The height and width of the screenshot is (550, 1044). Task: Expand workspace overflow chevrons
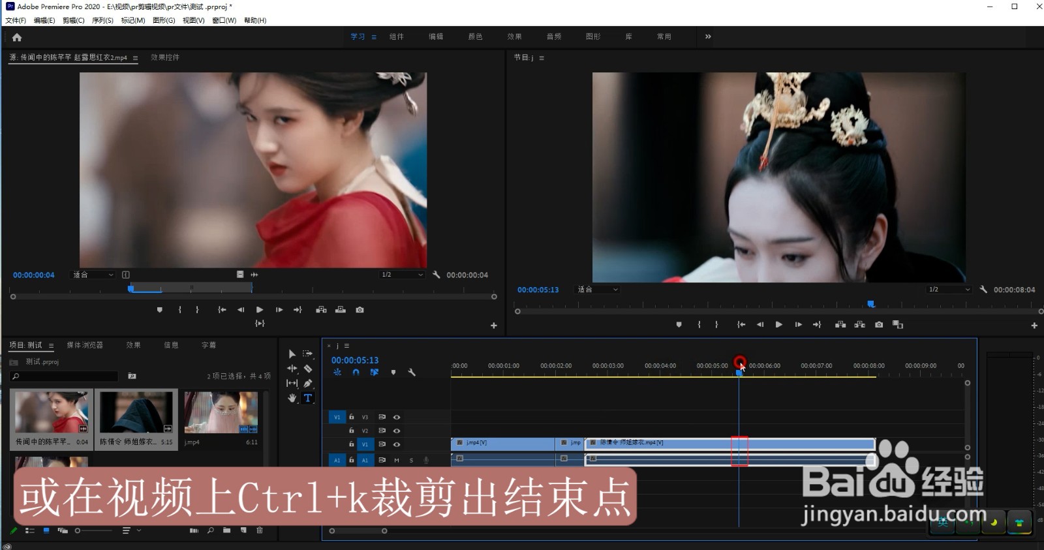pos(708,37)
